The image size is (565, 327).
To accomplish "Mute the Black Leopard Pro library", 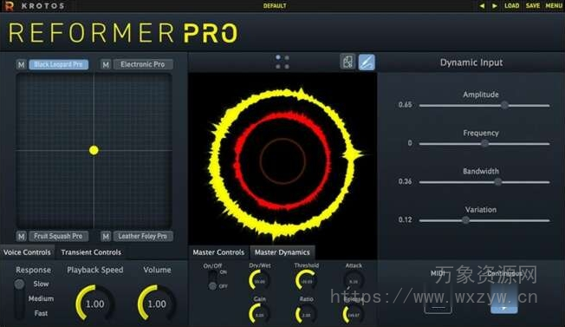I will (x=21, y=64).
